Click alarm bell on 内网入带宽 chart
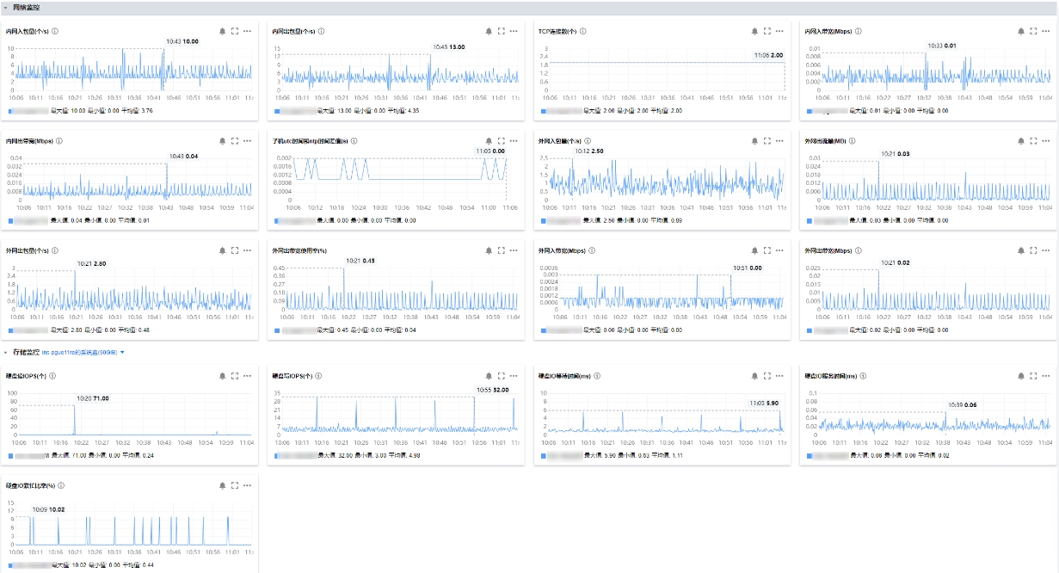The image size is (1059, 573). (x=1022, y=31)
